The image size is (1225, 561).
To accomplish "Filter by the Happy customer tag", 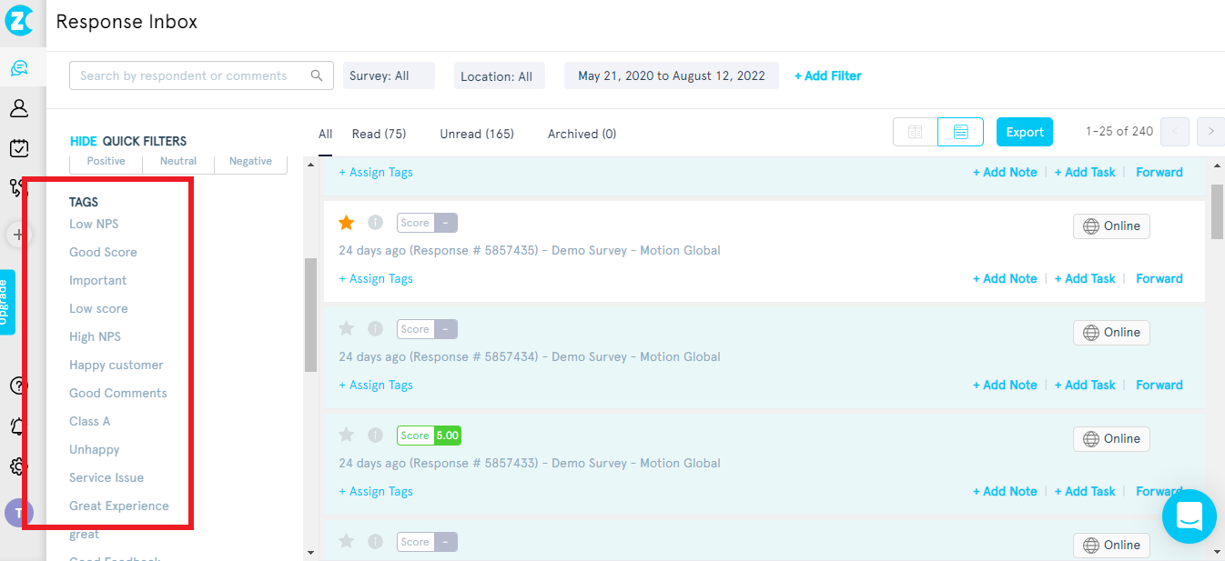I will (x=116, y=366).
